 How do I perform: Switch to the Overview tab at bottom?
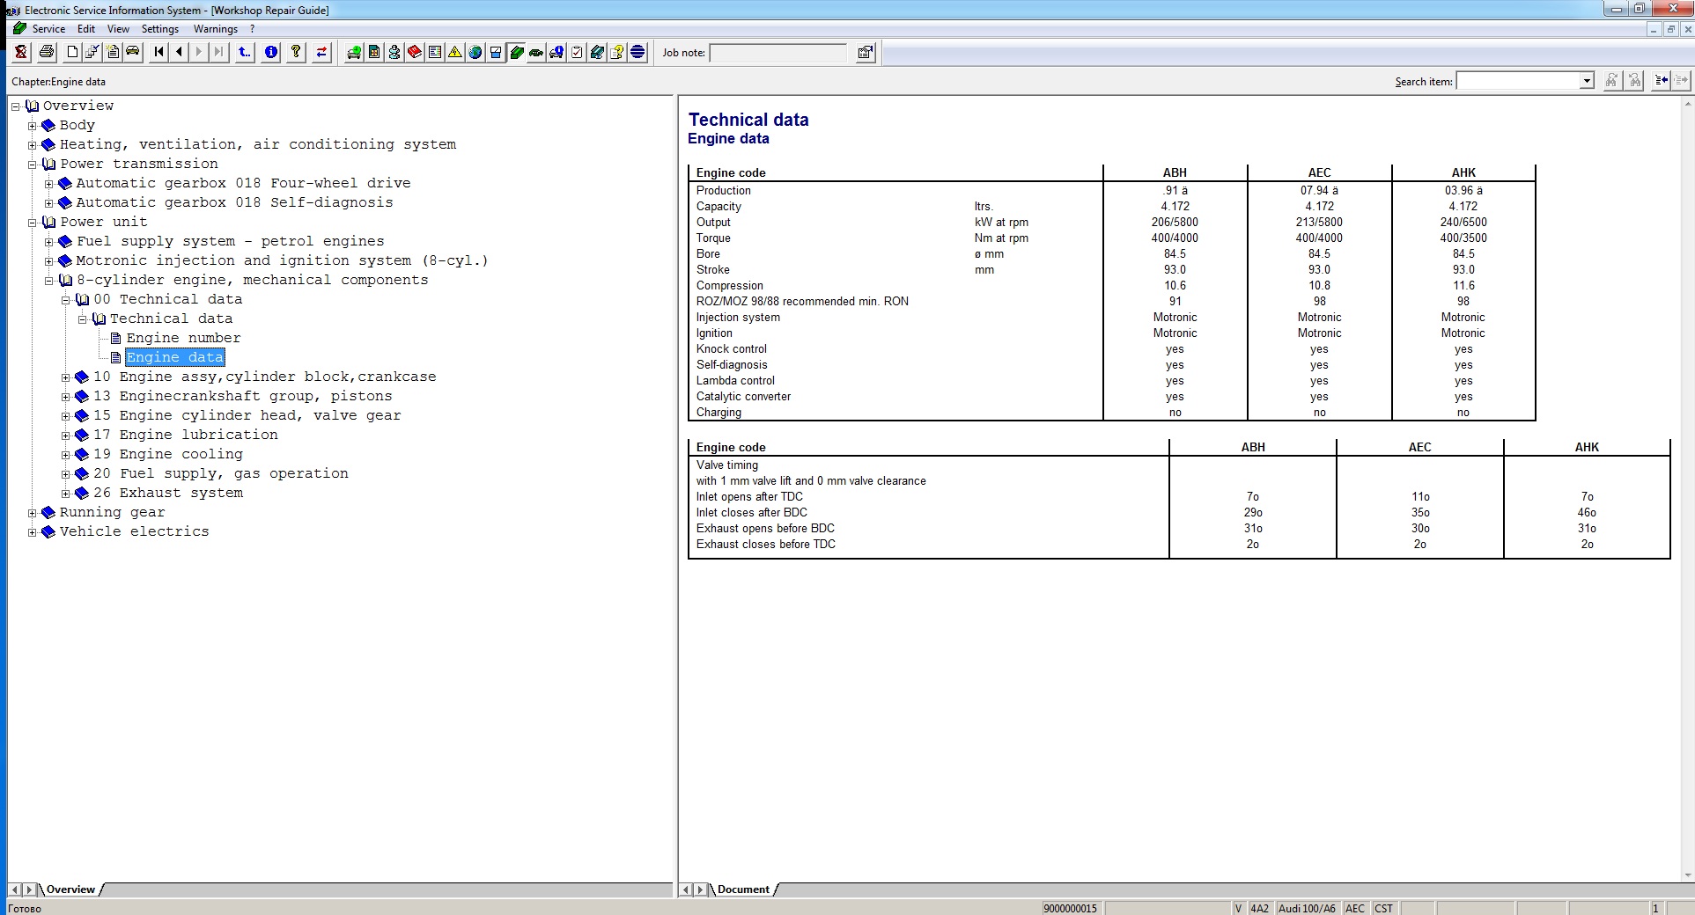[x=70, y=889]
